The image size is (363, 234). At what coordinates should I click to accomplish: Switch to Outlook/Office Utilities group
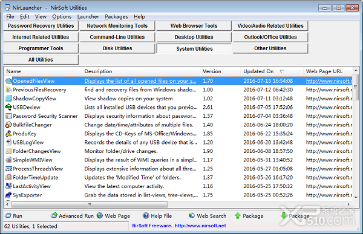click(x=270, y=37)
